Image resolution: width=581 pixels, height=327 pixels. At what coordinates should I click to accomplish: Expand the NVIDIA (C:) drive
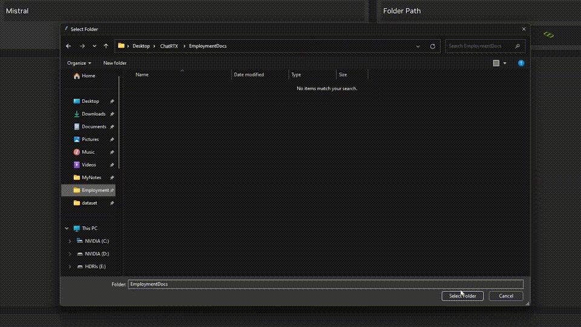(x=70, y=242)
